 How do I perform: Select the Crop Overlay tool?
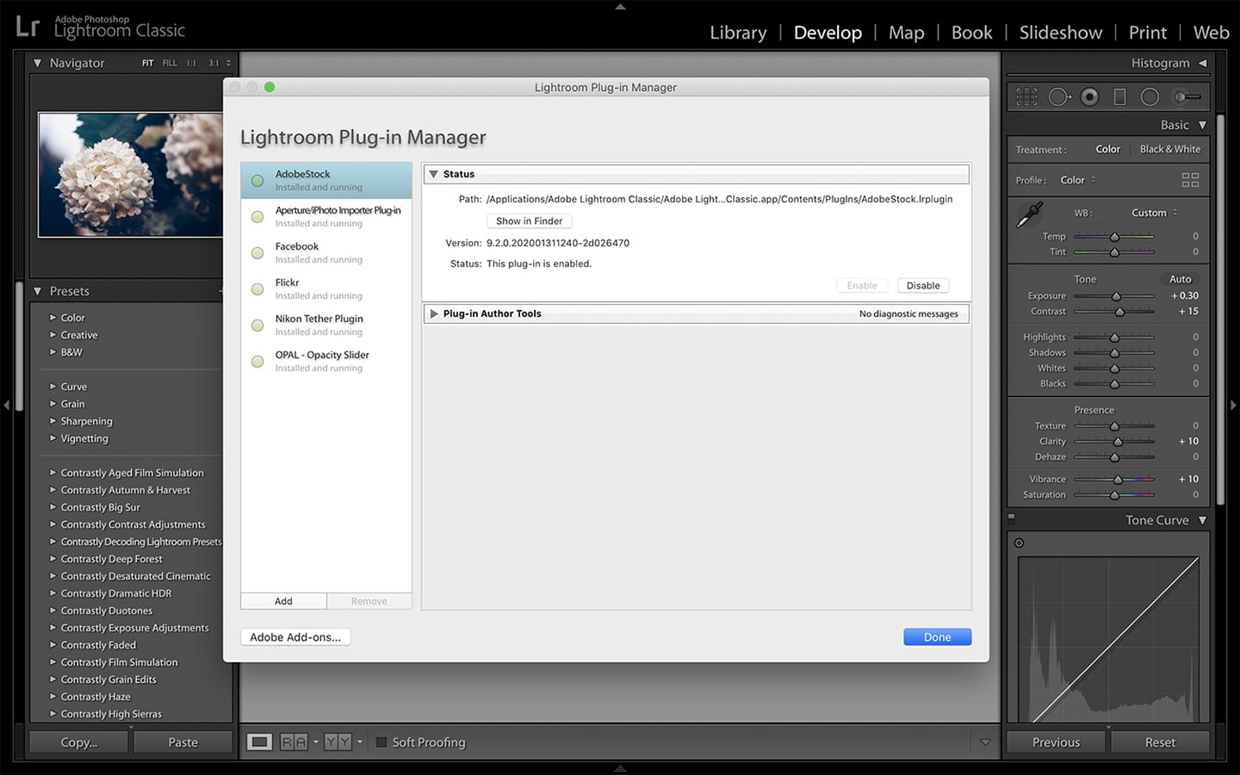pyautogui.click(x=1026, y=97)
